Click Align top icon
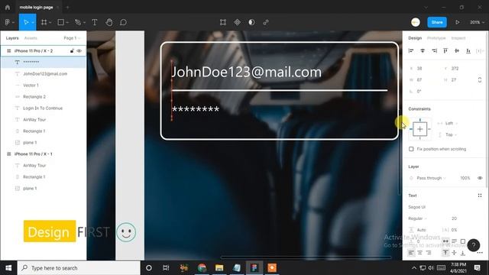This screenshot has height=275, width=489. click(445, 51)
